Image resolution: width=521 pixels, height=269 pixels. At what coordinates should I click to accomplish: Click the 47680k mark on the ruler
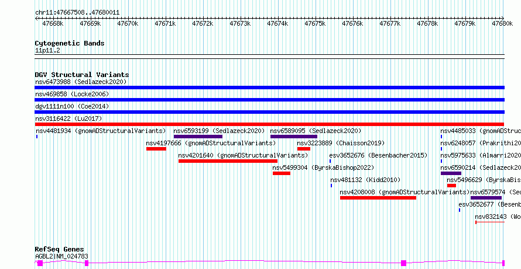point(502,23)
